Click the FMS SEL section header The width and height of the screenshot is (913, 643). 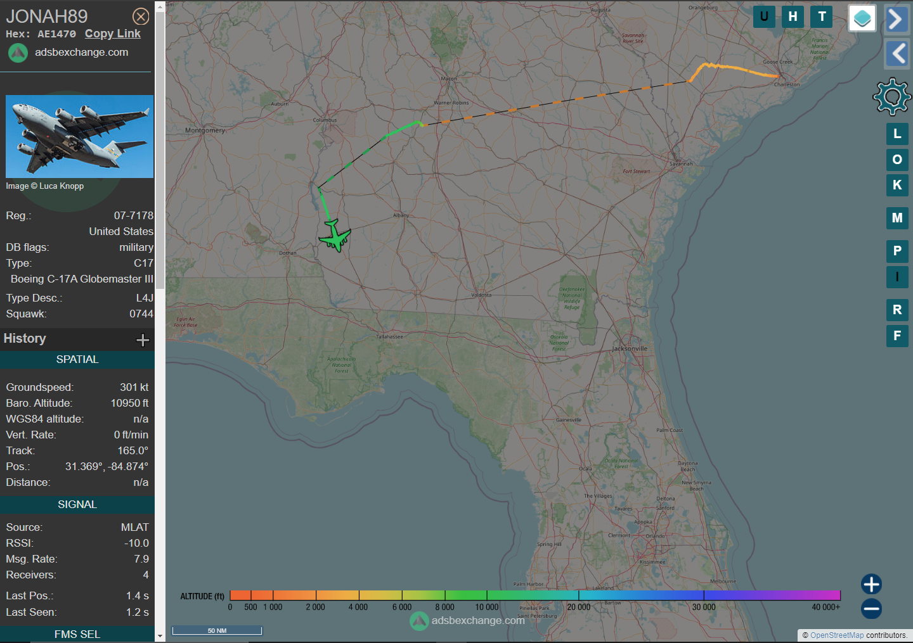tap(77, 634)
